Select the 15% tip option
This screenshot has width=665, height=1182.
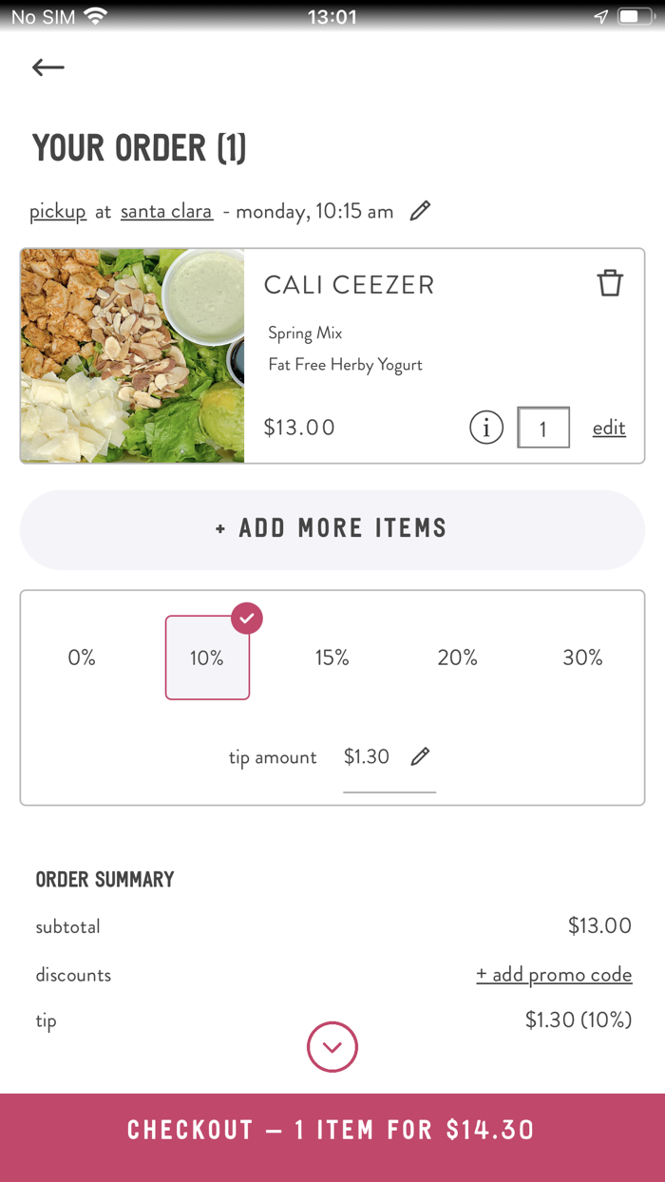pos(332,657)
